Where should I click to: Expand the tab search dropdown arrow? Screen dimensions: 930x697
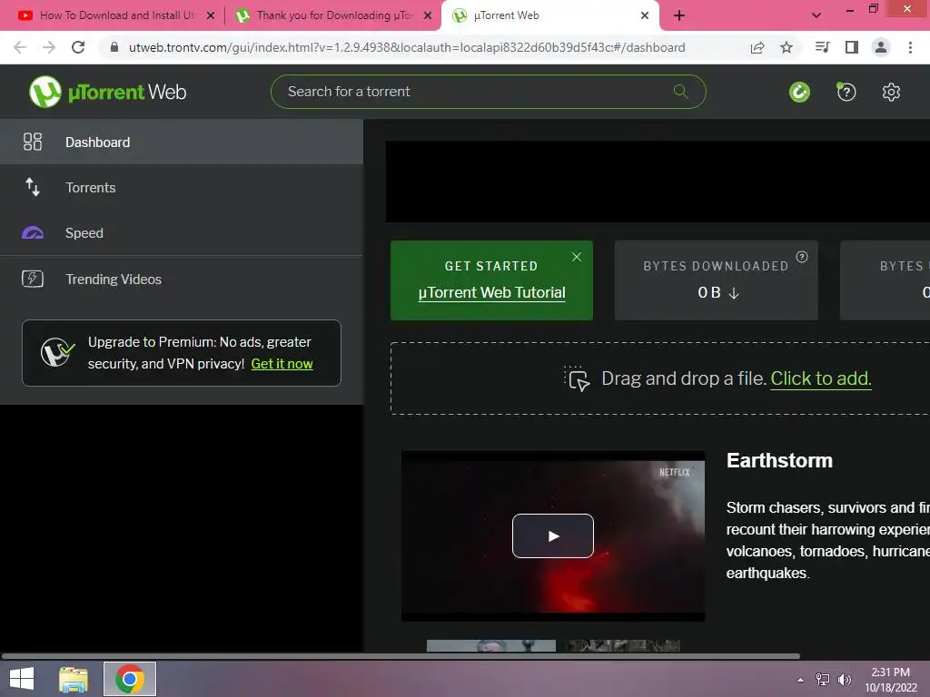[x=816, y=15]
